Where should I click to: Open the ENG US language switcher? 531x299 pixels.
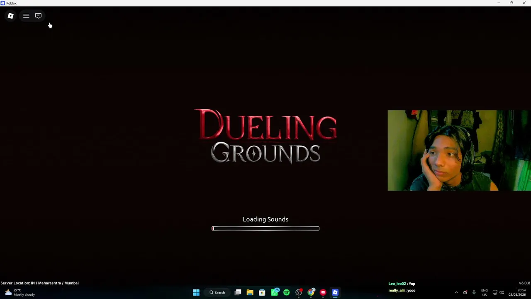(485, 292)
